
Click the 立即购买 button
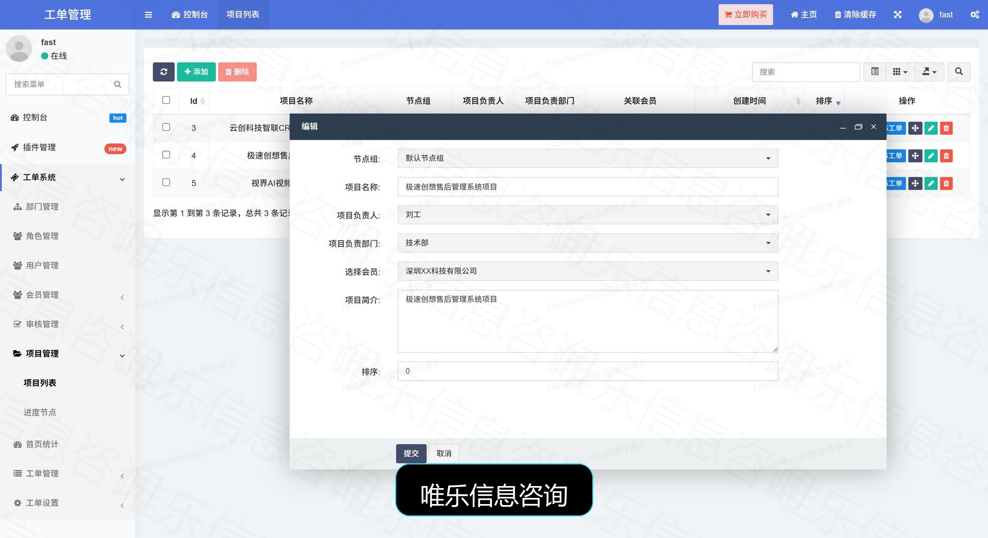[746, 14]
